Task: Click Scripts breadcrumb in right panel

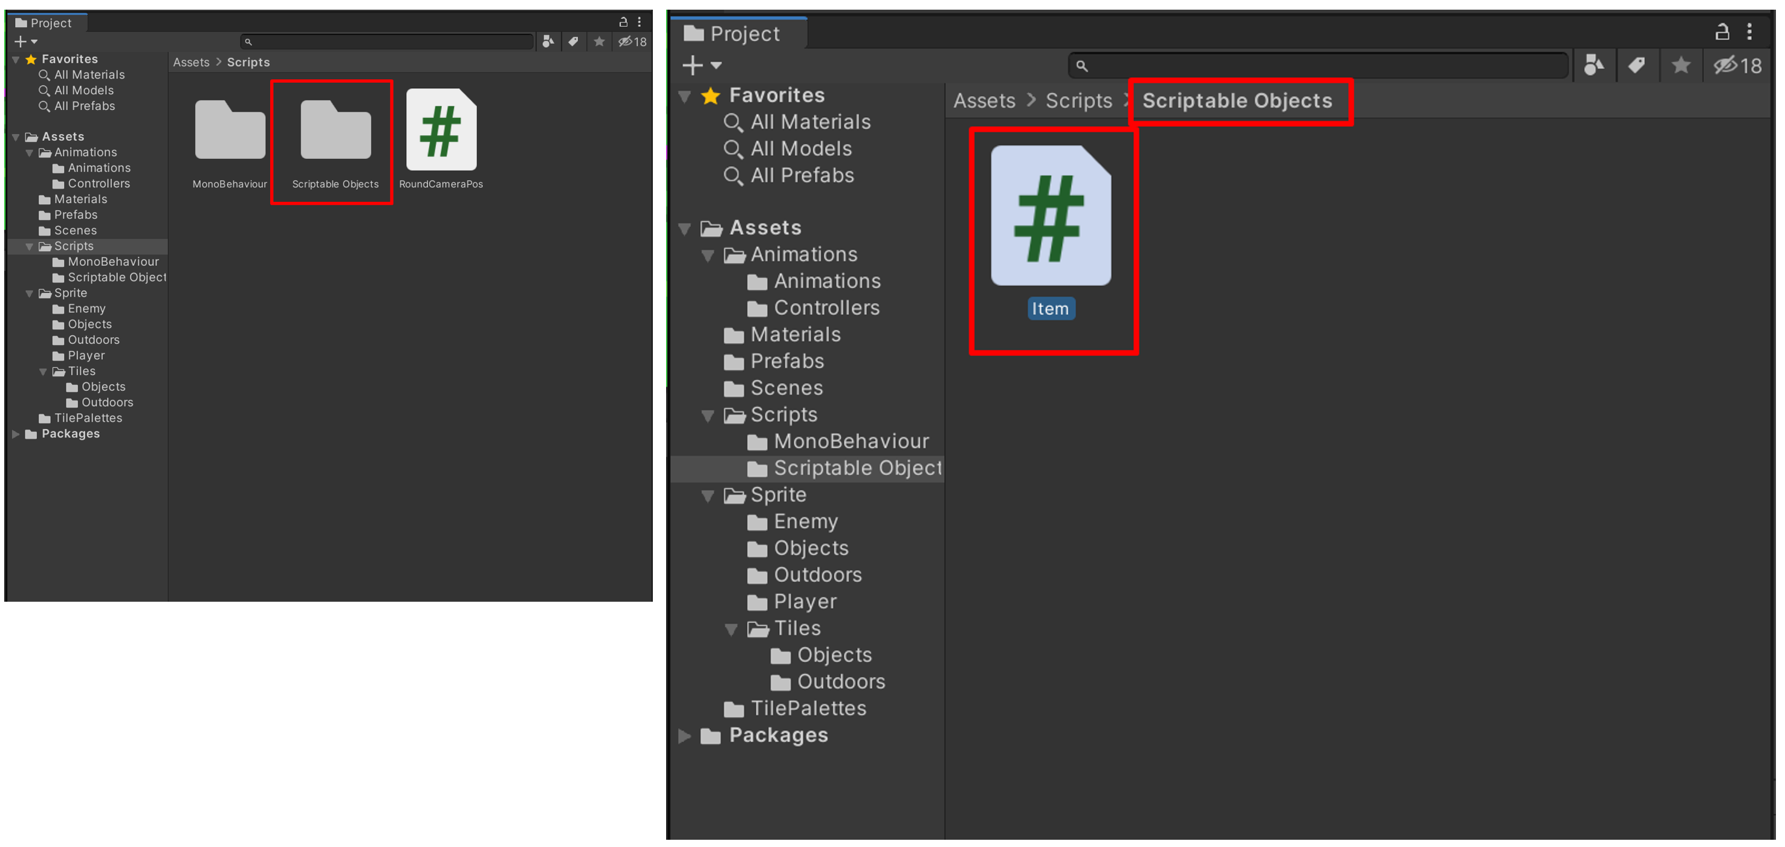Action: (x=1078, y=101)
